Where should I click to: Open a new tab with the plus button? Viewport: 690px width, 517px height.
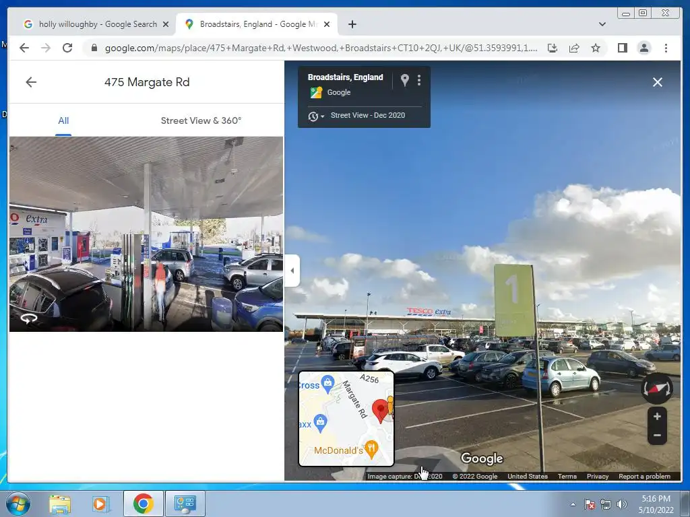click(352, 24)
